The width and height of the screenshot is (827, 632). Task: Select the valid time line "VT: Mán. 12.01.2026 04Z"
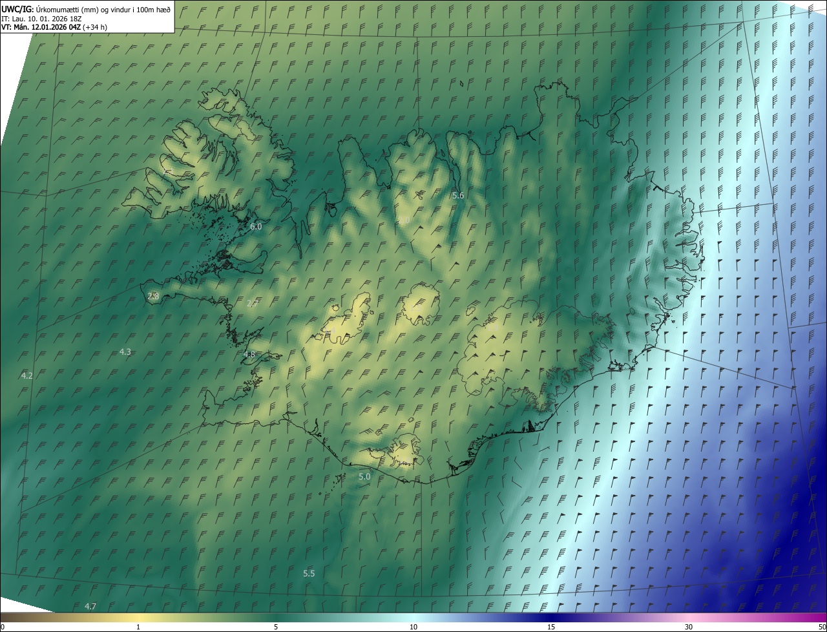coord(41,27)
